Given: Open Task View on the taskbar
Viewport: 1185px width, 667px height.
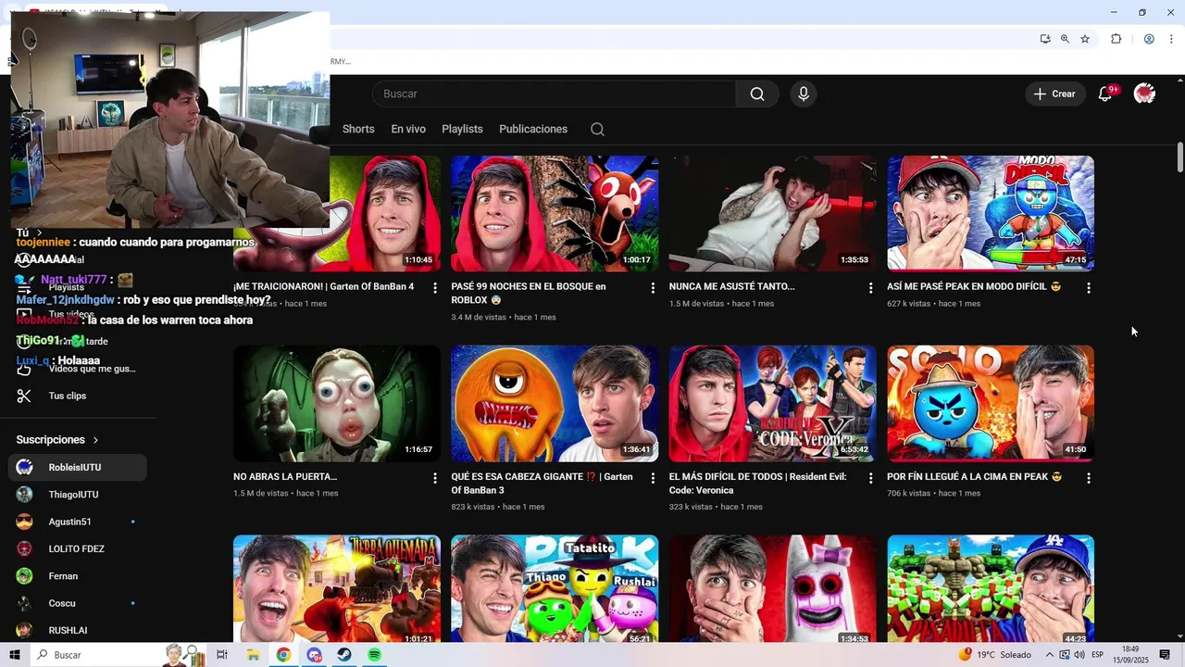Looking at the screenshot, I should [x=222, y=655].
